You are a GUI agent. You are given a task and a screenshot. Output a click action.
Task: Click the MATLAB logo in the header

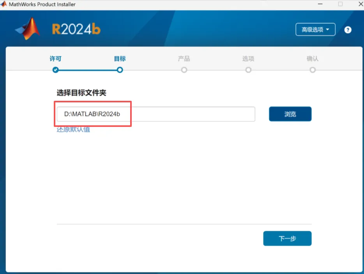[x=27, y=29]
